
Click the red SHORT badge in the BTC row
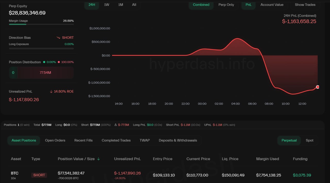tap(39, 175)
